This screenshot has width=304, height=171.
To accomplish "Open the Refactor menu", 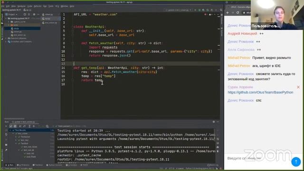I will click(38, 6).
